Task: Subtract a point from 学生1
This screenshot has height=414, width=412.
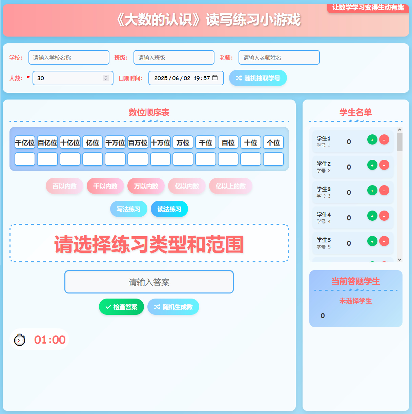Action: click(x=384, y=139)
